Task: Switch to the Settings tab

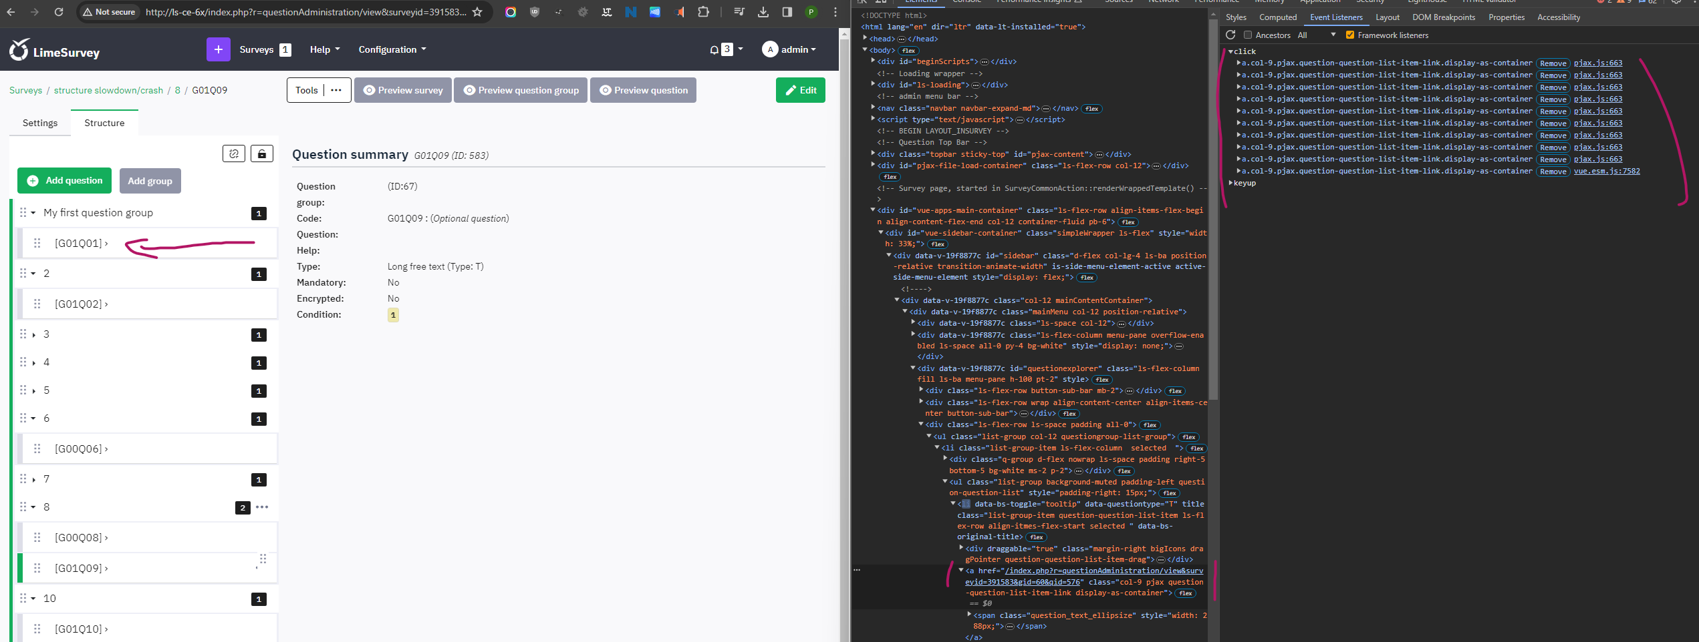Action: click(x=40, y=123)
